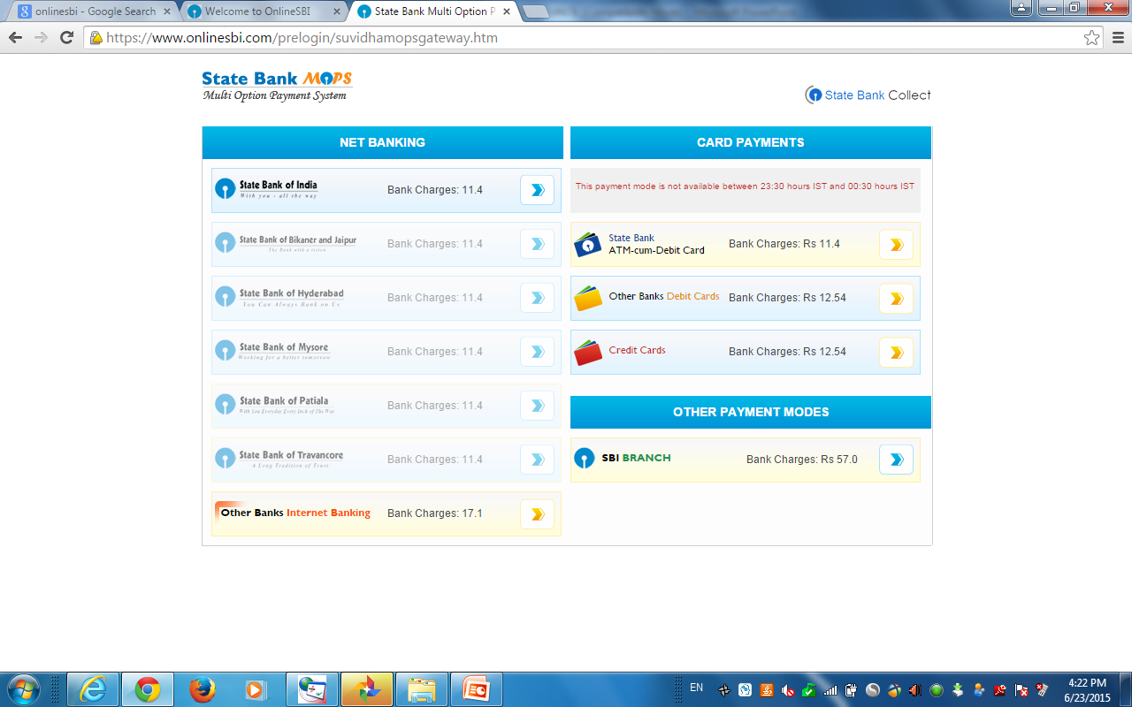Close the onlinesbi Google Search tab
Image resolution: width=1132 pixels, height=707 pixels.
click(167, 11)
